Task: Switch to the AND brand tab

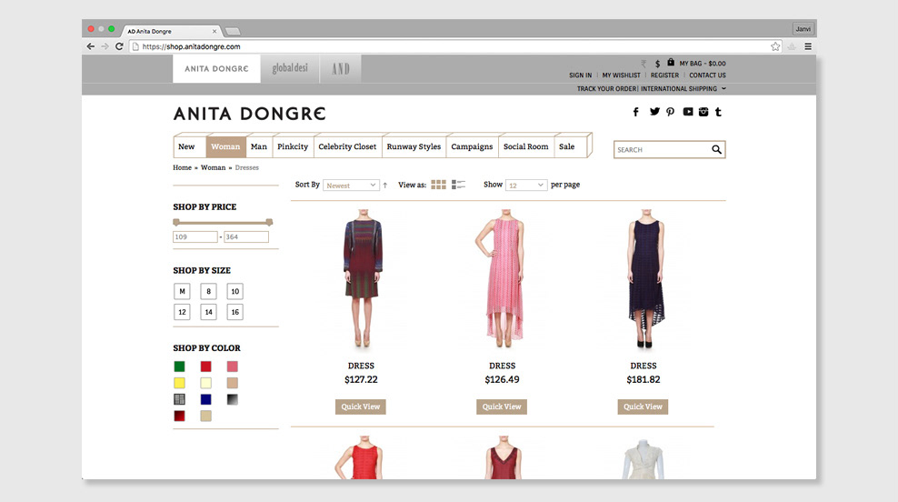Action: point(341,69)
